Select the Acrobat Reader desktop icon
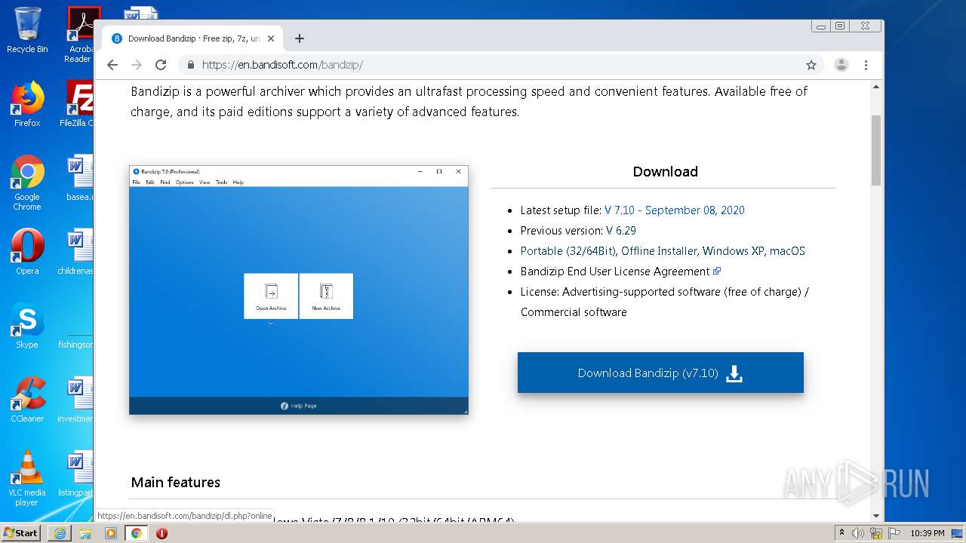Screen dimensions: 966x543 [x=80, y=35]
